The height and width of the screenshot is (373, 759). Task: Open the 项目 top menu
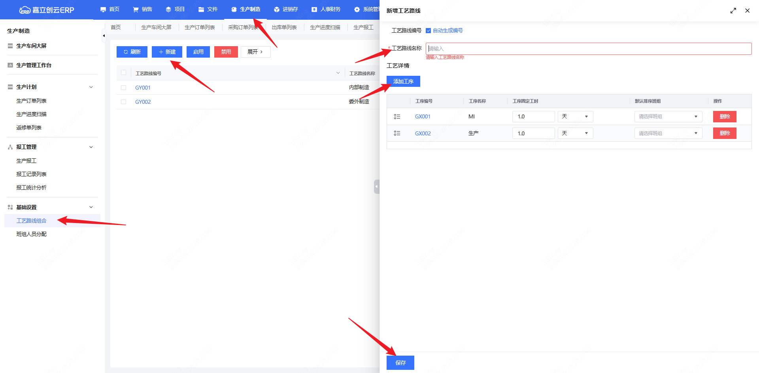pyautogui.click(x=175, y=9)
